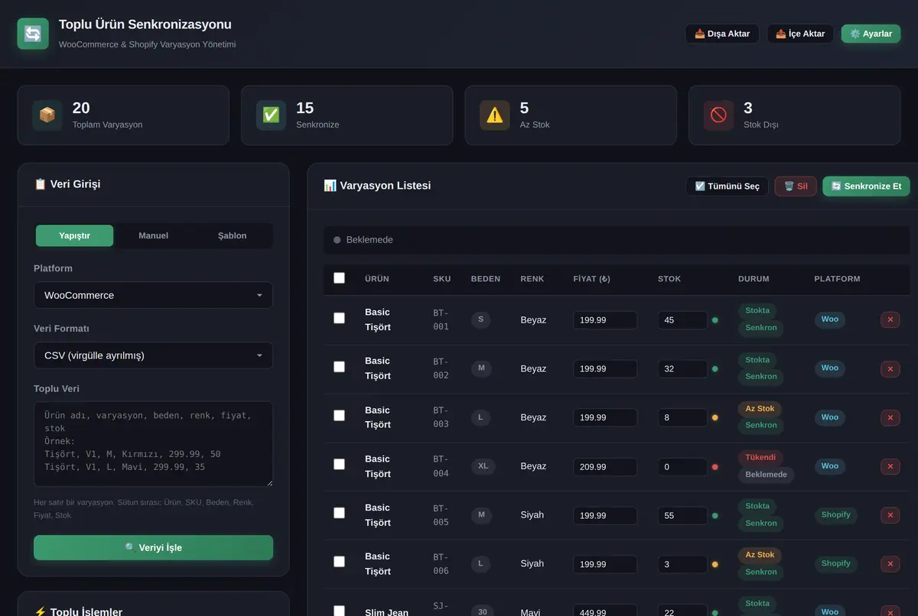Screen dimensions: 918x616
Task: Edit the price field for BT-001
Action: pos(605,320)
